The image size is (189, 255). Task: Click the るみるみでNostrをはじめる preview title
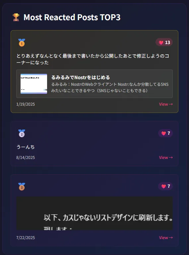coord(81,77)
